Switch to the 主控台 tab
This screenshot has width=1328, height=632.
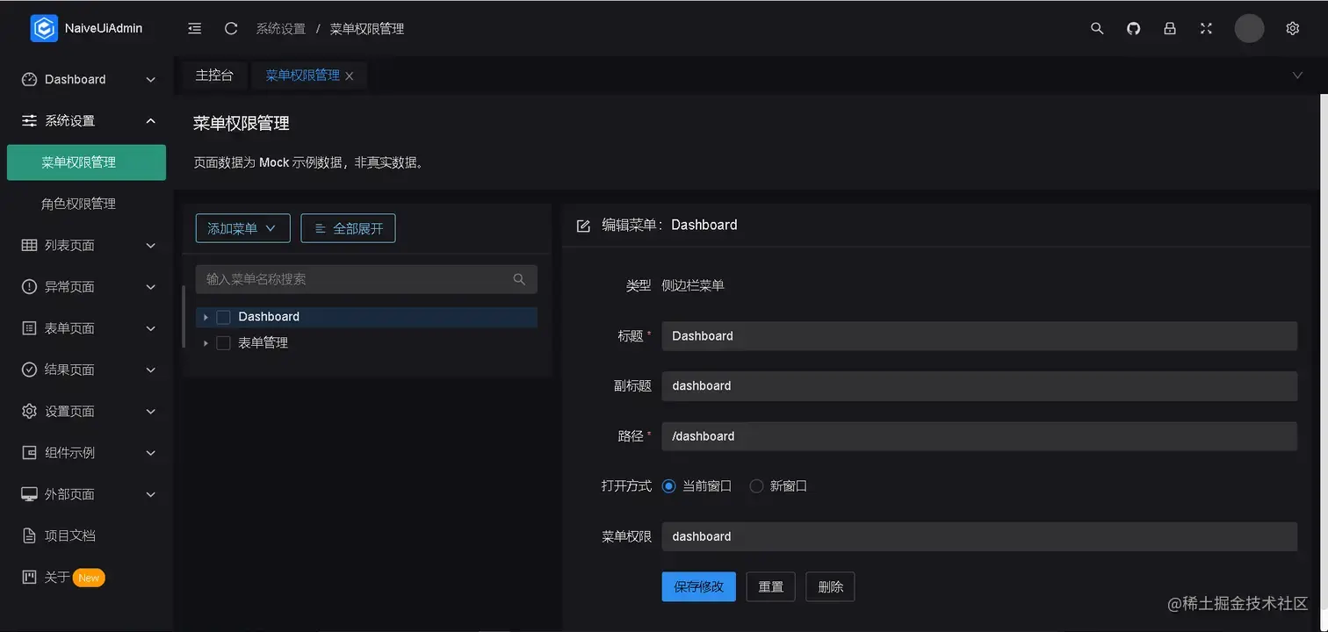point(214,75)
